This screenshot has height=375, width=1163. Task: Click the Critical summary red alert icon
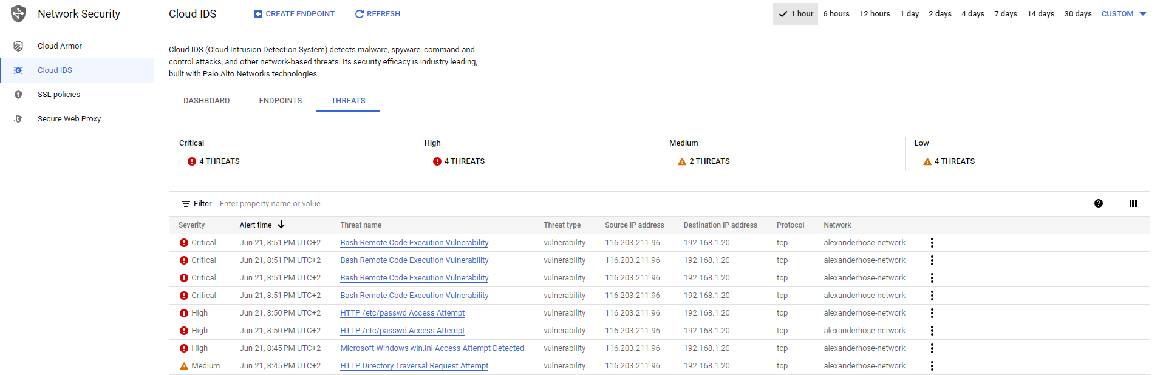(192, 161)
